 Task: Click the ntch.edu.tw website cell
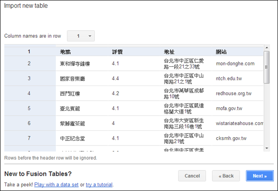[228, 79]
